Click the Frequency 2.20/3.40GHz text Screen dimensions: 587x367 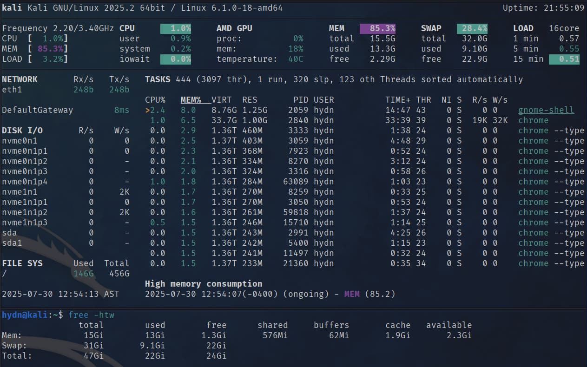click(58, 28)
